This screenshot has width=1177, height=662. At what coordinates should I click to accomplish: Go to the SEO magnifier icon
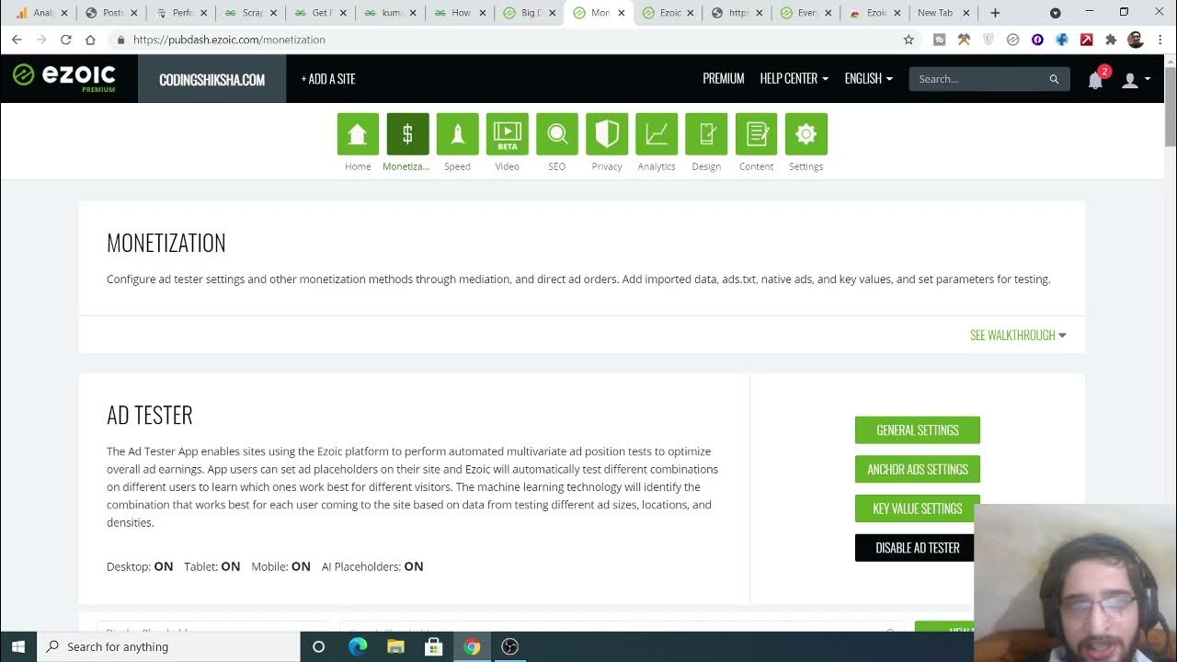click(x=556, y=134)
